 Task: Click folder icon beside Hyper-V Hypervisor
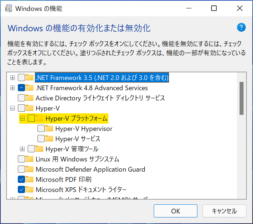click(x=49, y=128)
